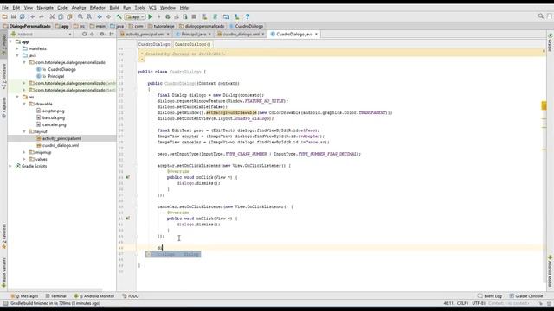Click the Open folder toolbar icon

pyautogui.click(x=5, y=16)
